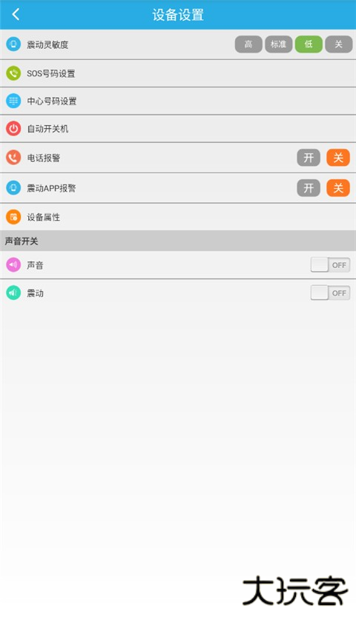Turn off 电话报警 with orange 关 button
The height and width of the screenshot is (617, 356).
click(338, 158)
